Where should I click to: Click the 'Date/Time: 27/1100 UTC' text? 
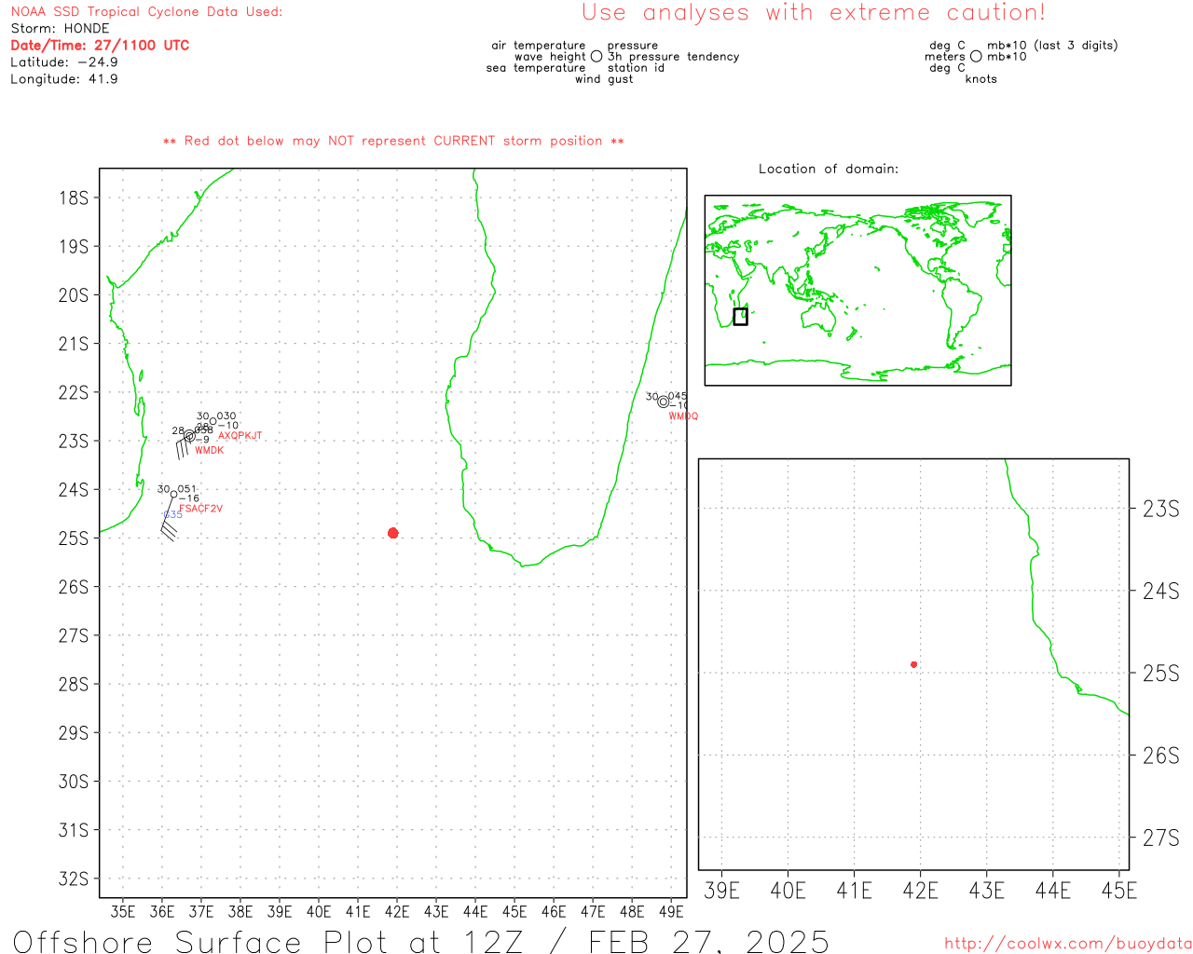[x=100, y=46]
